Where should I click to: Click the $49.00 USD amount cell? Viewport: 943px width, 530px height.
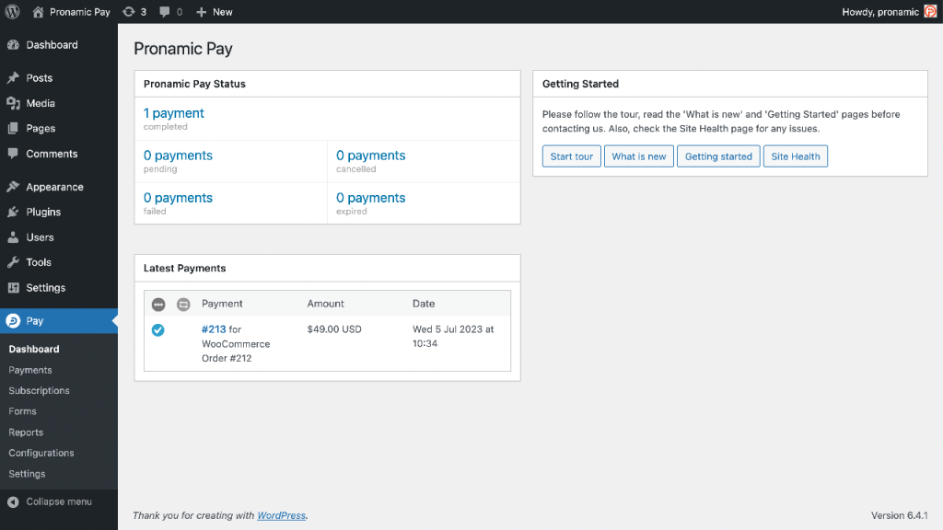coord(334,329)
